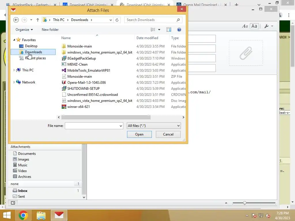Select the 8GadgetPackSetup installer file
The height and width of the screenshot is (221, 295).
(x=82, y=58)
